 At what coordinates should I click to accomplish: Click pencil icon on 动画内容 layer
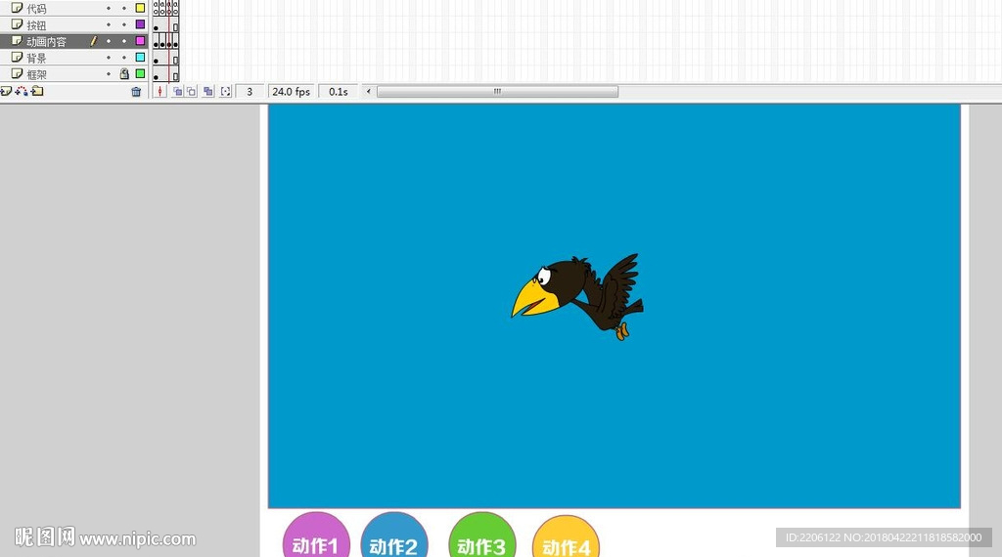click(x=93, y=41)
